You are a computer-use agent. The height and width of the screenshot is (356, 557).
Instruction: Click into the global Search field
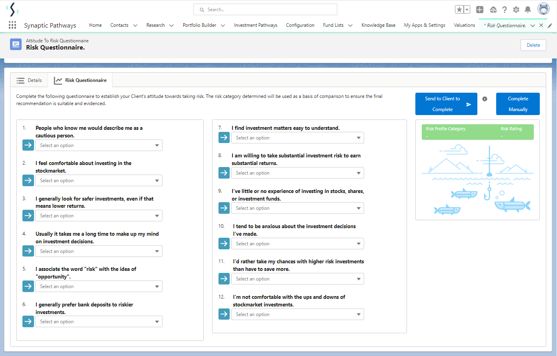(x=265, y=9)
